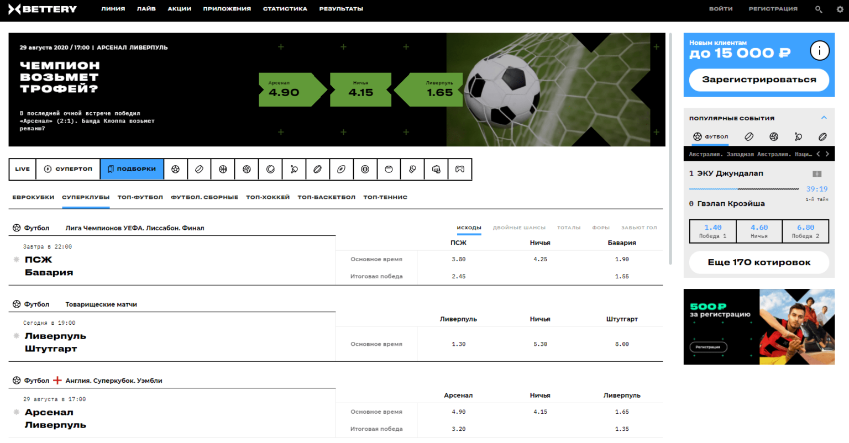849x443 pixels.
Task: Open the settings gear icon
Action: coord(840,9)
